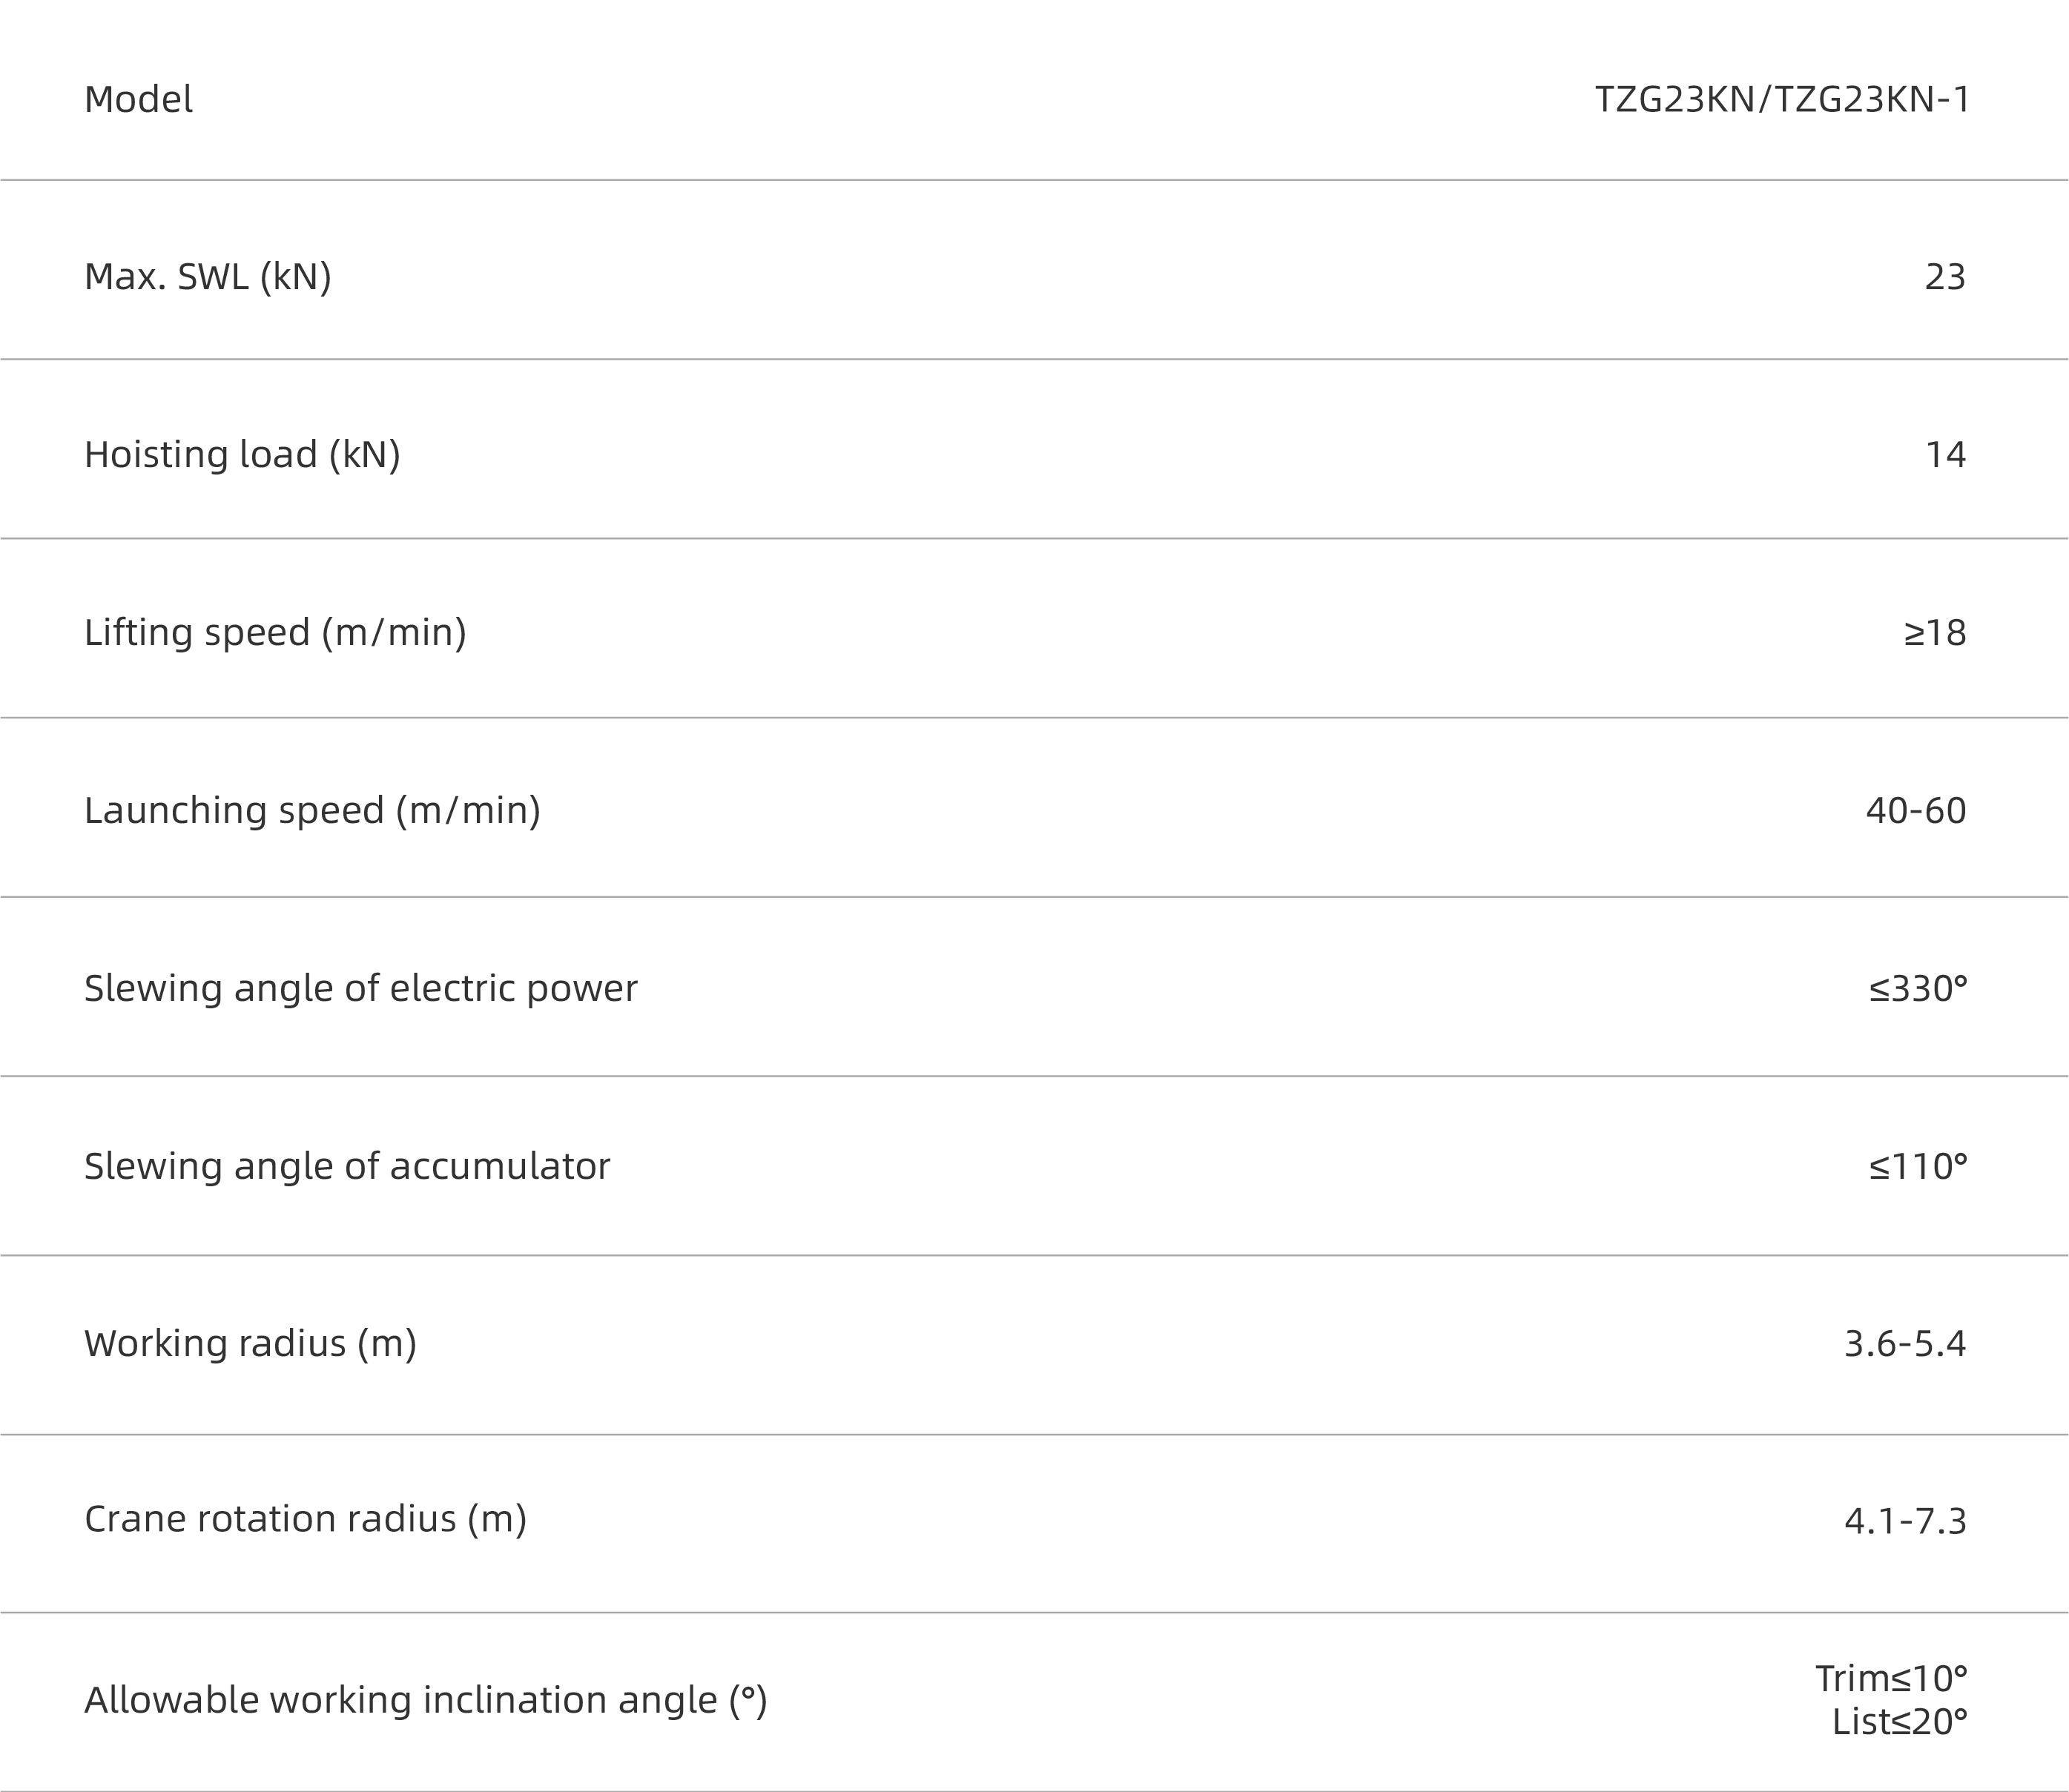Viewport: 2069px width, 1792px height.
Task: Click the Max. SWL (kN) label
Action: 208,277
